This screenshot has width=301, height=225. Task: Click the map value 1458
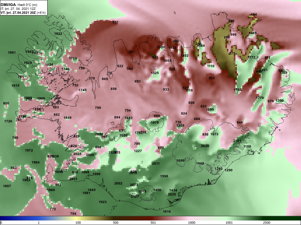click(x=157, y=190)
